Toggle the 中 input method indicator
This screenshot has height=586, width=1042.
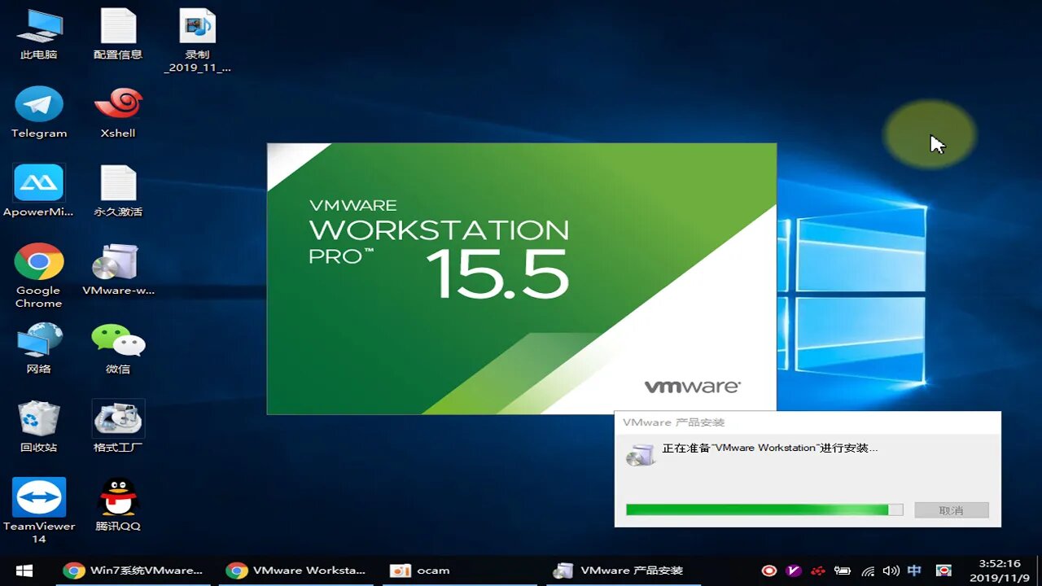click(x=914, y=571)
